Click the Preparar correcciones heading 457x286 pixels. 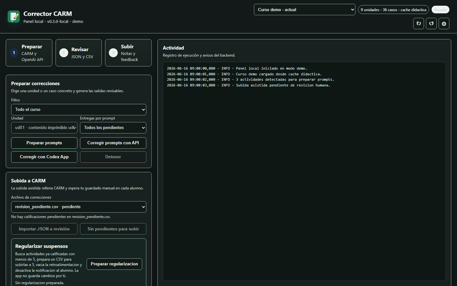tap(35, 84)
